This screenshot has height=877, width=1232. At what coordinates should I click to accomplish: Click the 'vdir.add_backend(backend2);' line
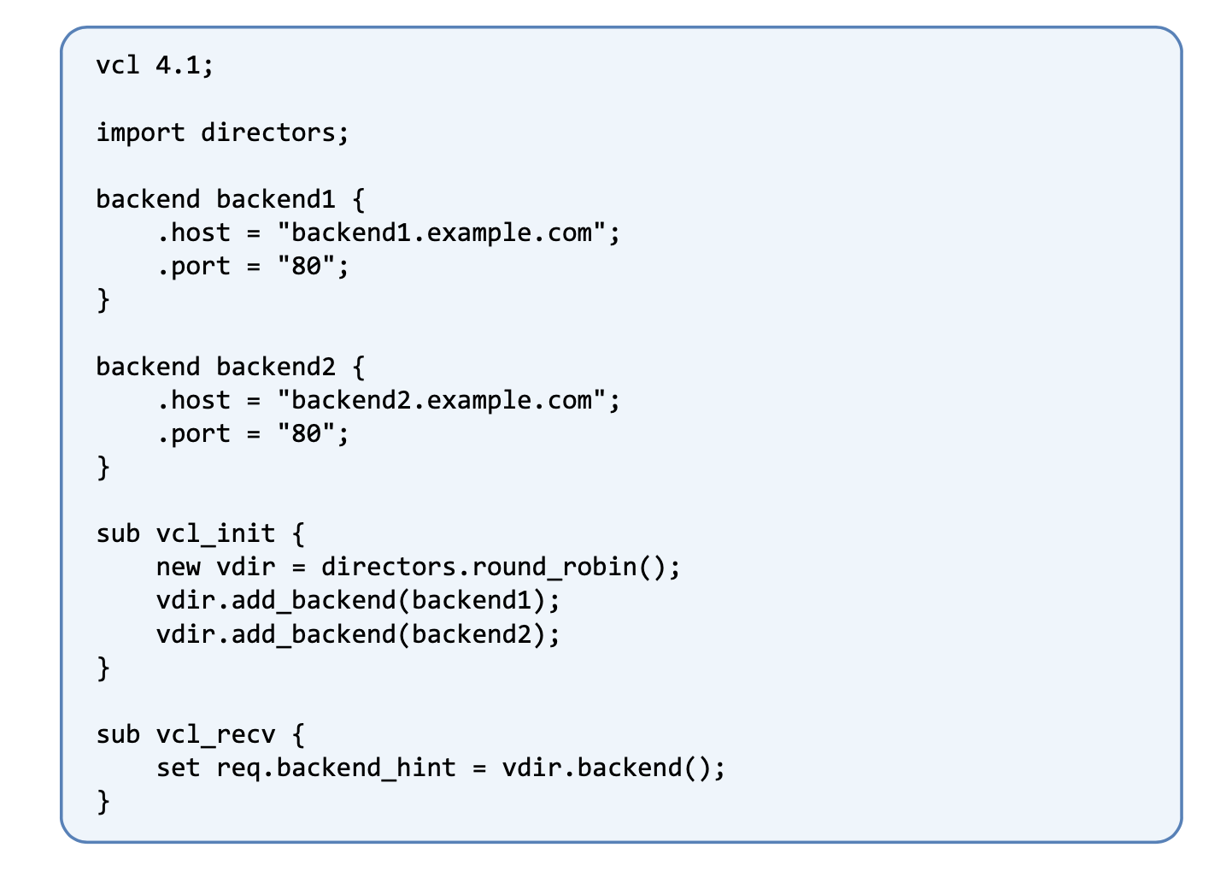point(358,634)
